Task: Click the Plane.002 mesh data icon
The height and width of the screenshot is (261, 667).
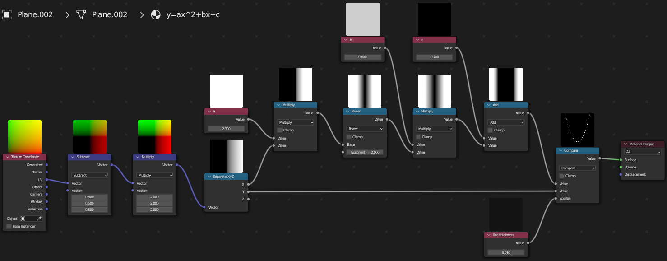Action: pos(81,14)
